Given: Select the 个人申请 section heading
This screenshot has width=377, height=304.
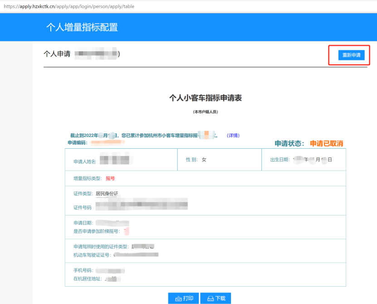Looking at the screenshot, I should coord(57,54).
